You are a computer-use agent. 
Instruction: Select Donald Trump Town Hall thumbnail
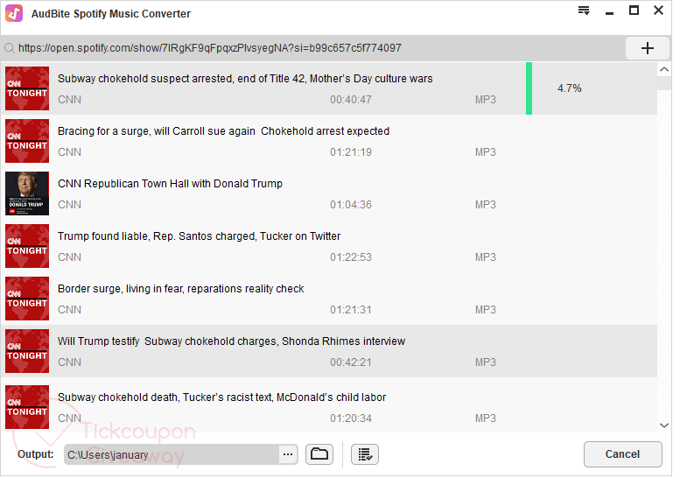pos(27,193)
